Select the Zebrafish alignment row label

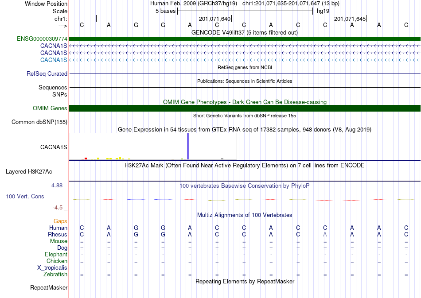click(x=55, y=274)
